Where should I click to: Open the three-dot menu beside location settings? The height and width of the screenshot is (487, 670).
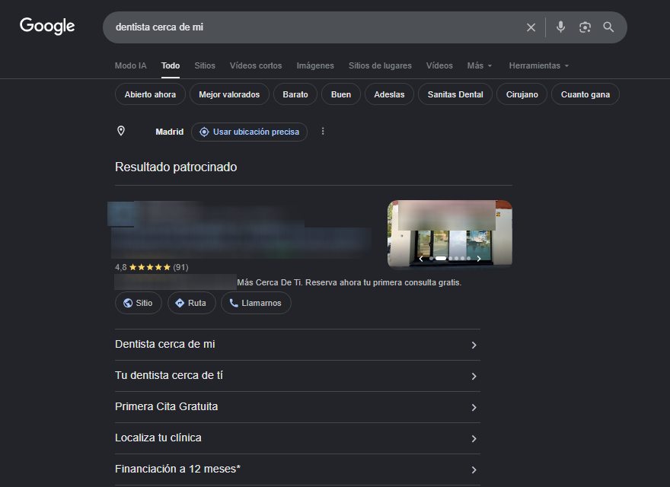click(323, 131)
